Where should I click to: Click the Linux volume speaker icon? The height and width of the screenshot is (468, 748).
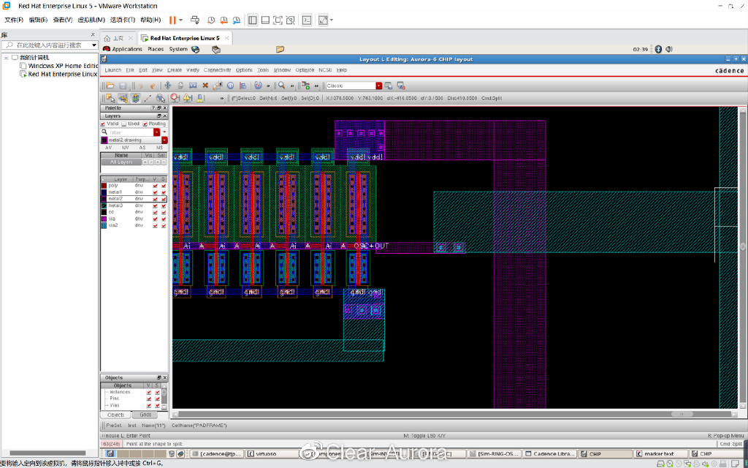point(669,49)
